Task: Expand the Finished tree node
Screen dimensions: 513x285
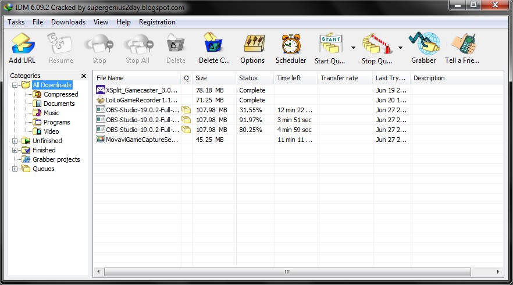Action: (15, 150)
